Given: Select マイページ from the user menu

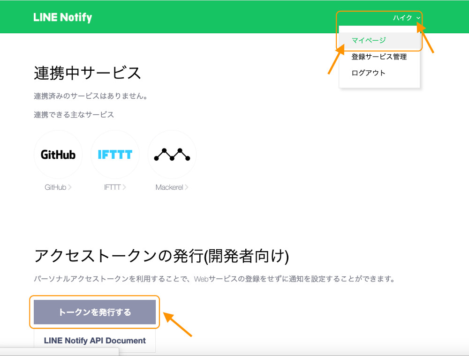Looking at the screenshot, I should tap(369, 41).
